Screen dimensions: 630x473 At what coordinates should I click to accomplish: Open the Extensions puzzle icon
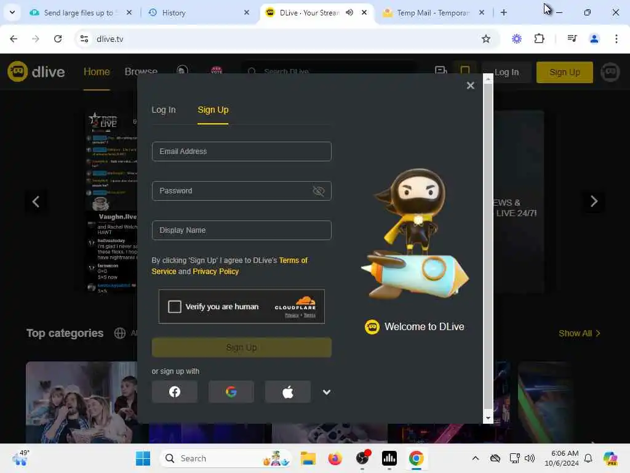pyautogui.click(x=539, y=39)
